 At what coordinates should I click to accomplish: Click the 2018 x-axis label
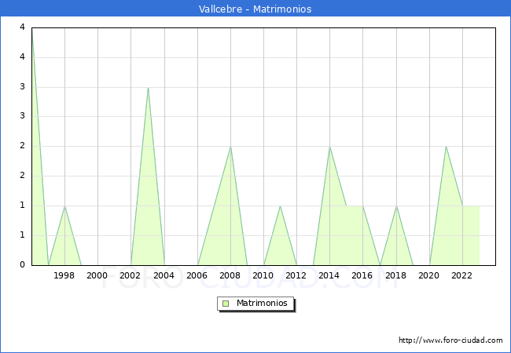[x=395, y=275]
